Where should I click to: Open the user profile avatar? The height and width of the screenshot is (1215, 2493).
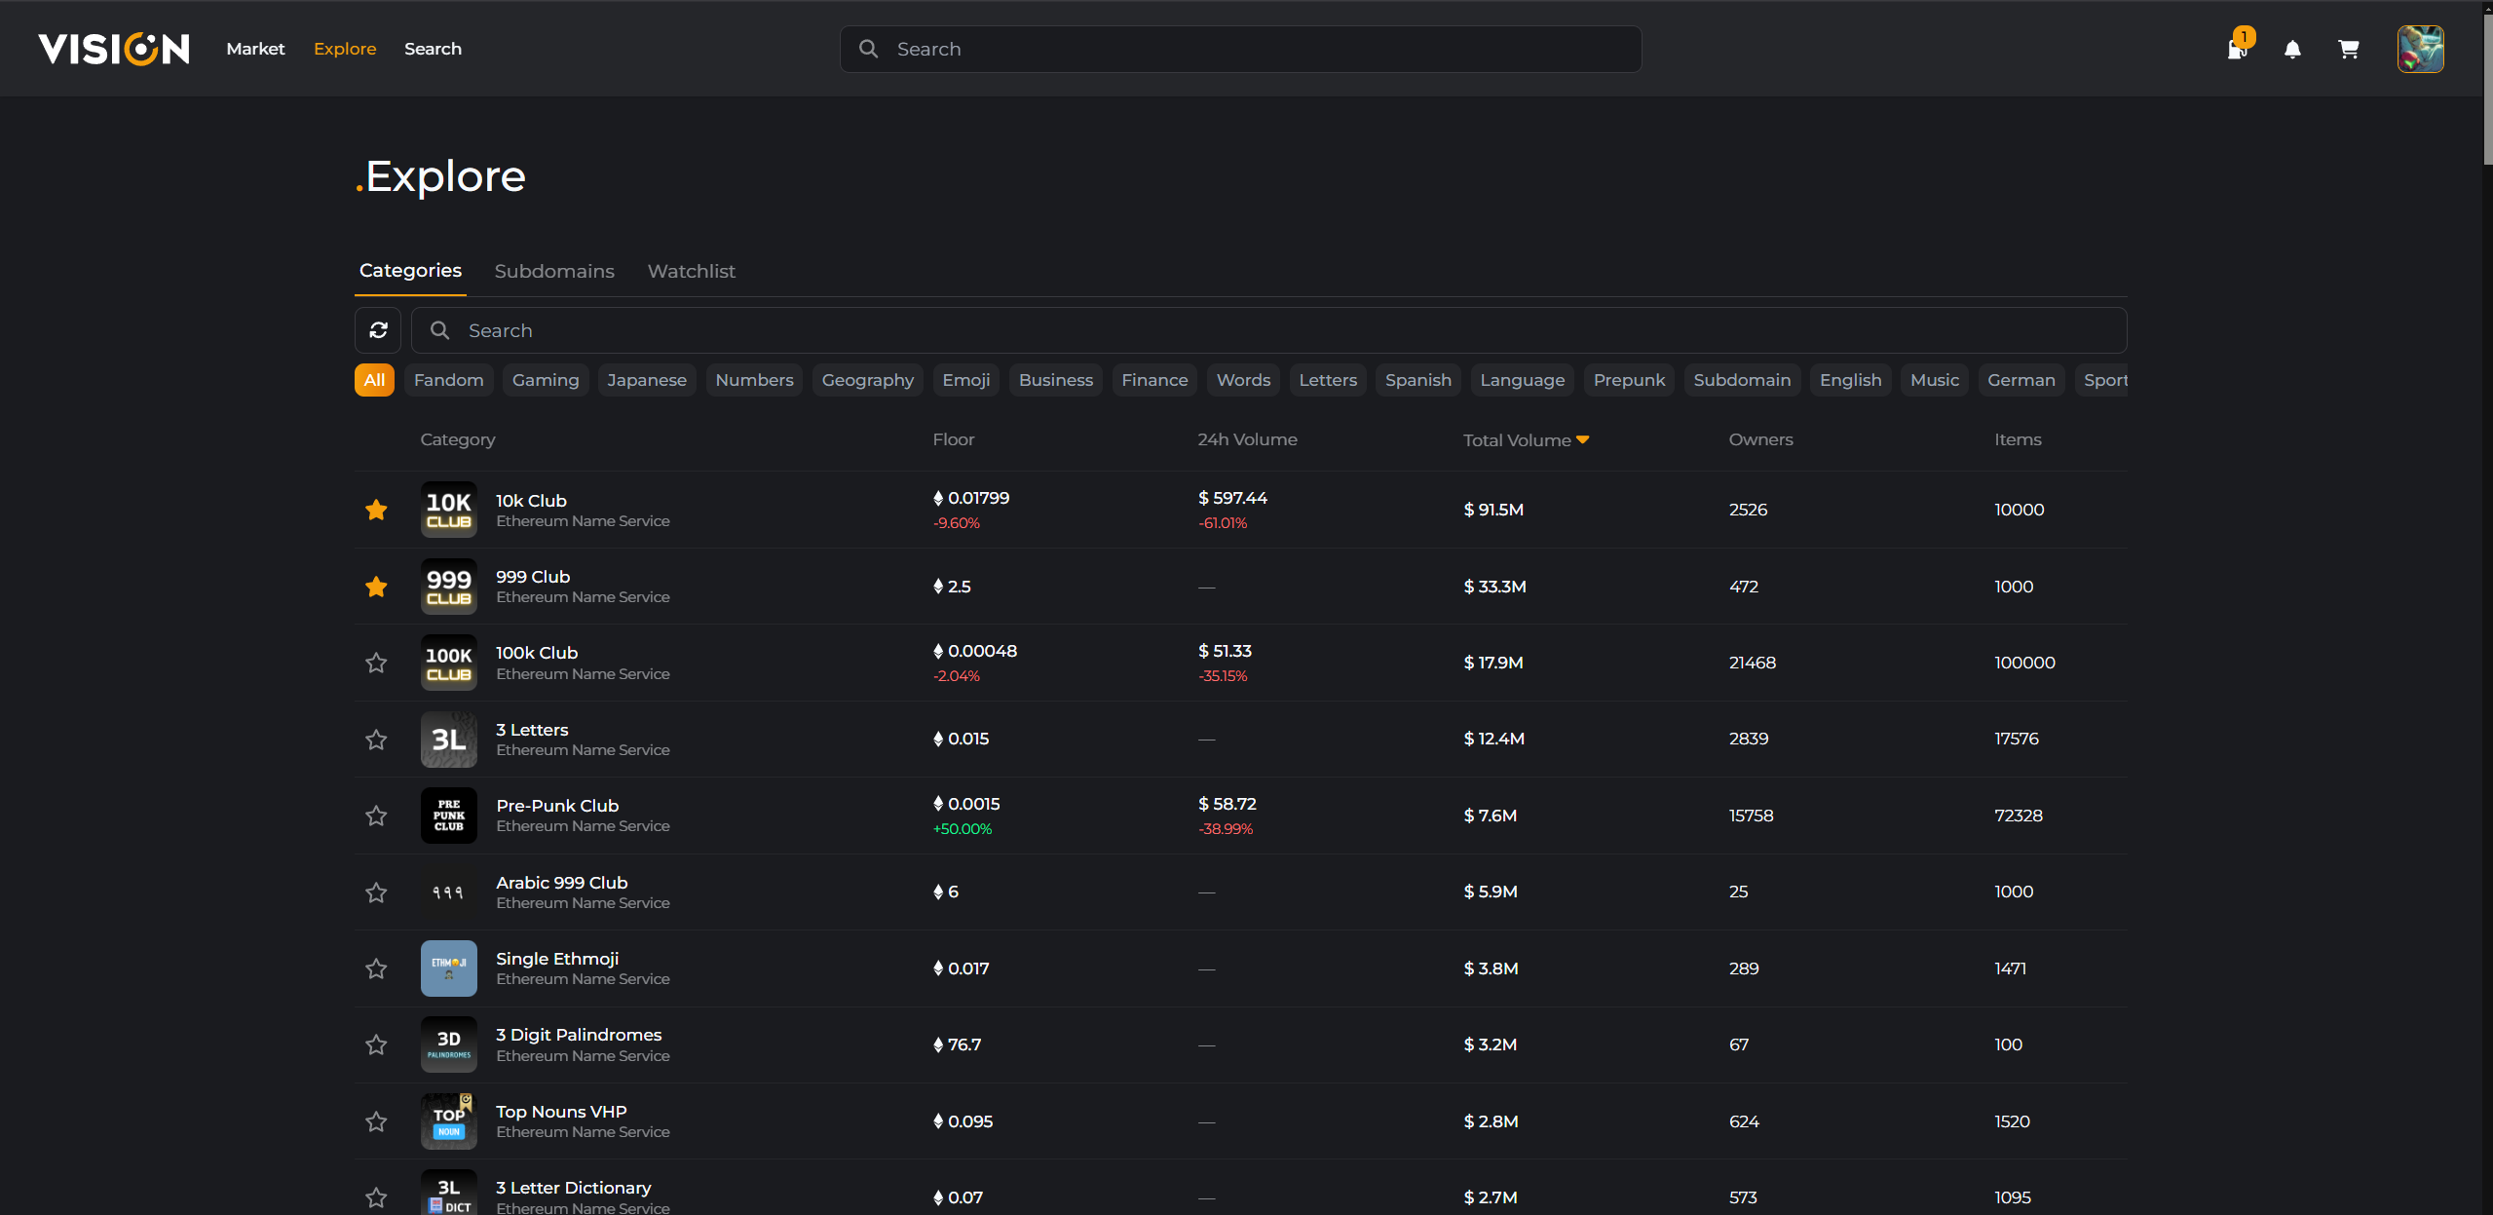tap(2420, 49)
